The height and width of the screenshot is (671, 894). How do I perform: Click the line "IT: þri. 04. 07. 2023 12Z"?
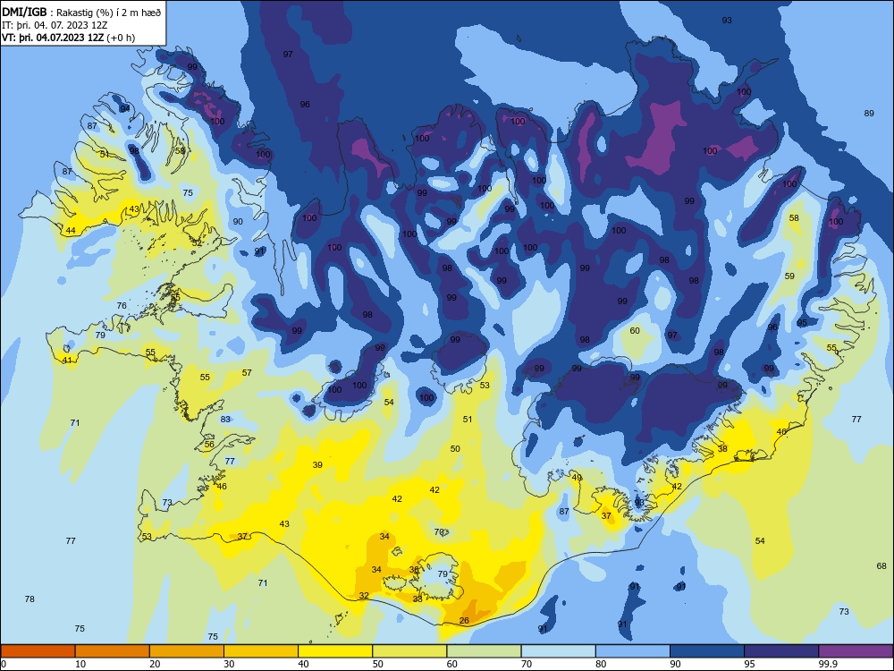point(55,25)
